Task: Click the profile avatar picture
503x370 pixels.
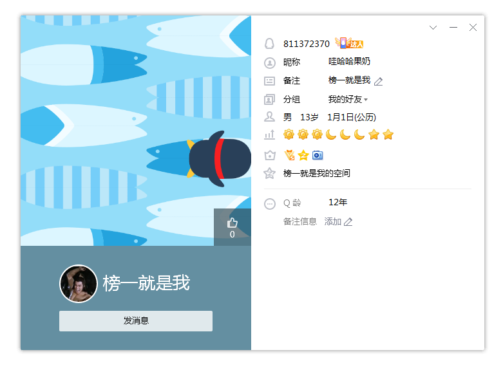Action: (x=79, y=284)
